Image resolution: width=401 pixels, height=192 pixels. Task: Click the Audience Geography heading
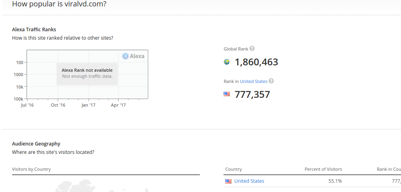36,143
